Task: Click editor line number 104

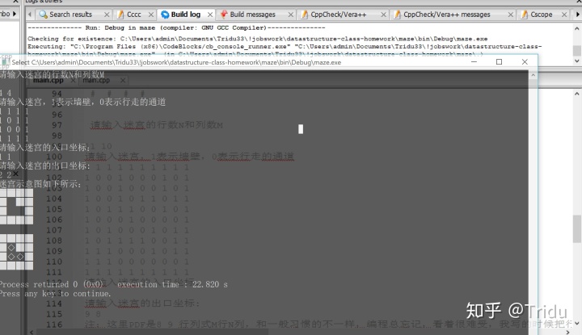Action: coord(54,199)
